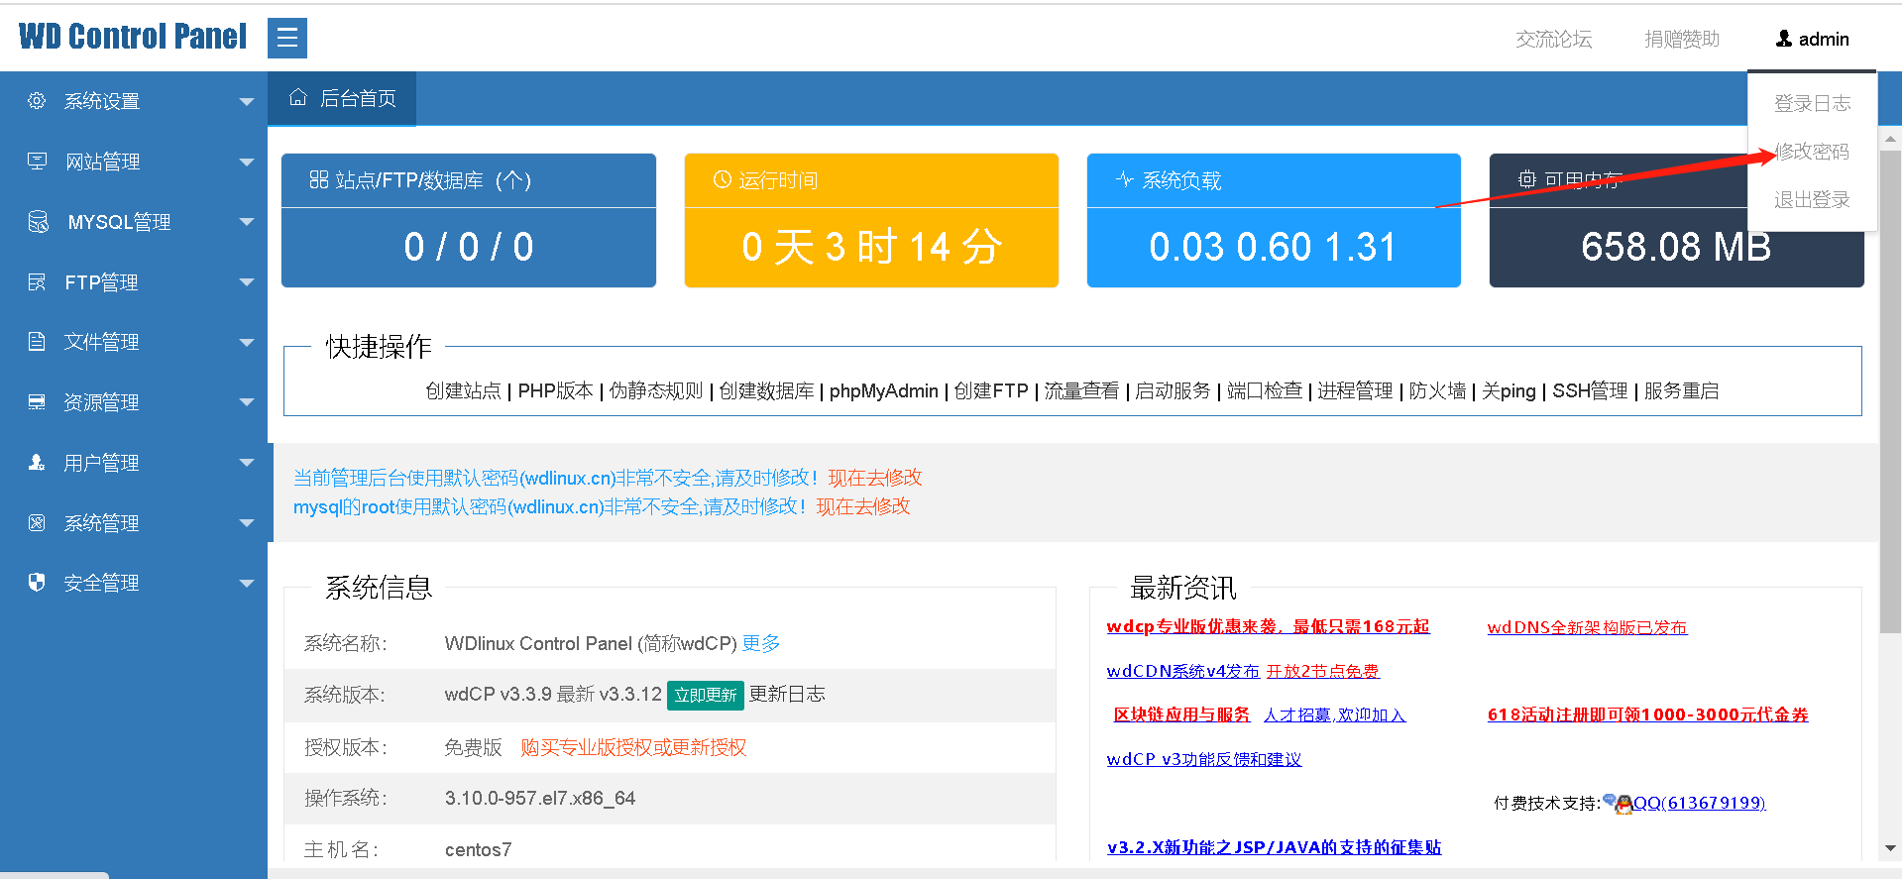Open the 更新日志 link
The image size is (1902, 879).
coord(787,694)
